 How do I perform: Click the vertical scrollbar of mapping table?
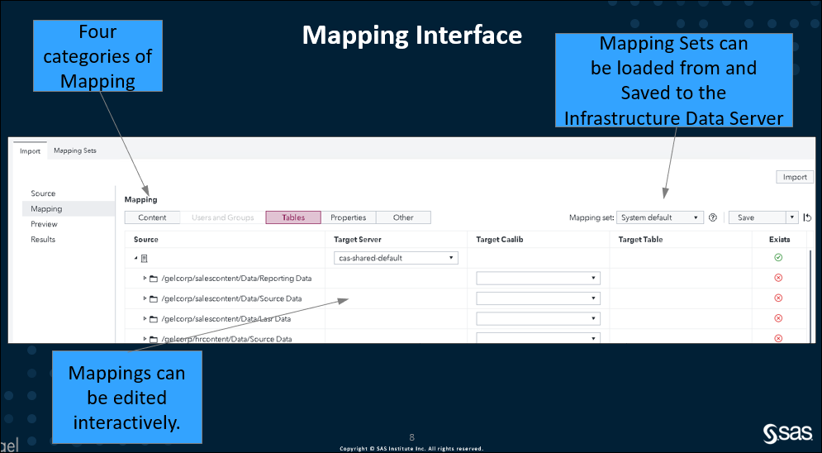click(810, 296)
